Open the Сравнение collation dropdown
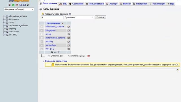Viewport: 181px width, 102px height. (79, 17)
